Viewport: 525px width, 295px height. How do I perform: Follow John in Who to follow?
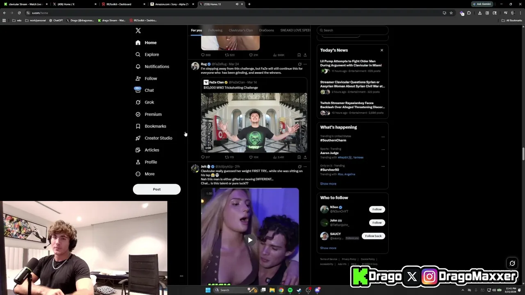pos(377,223)
